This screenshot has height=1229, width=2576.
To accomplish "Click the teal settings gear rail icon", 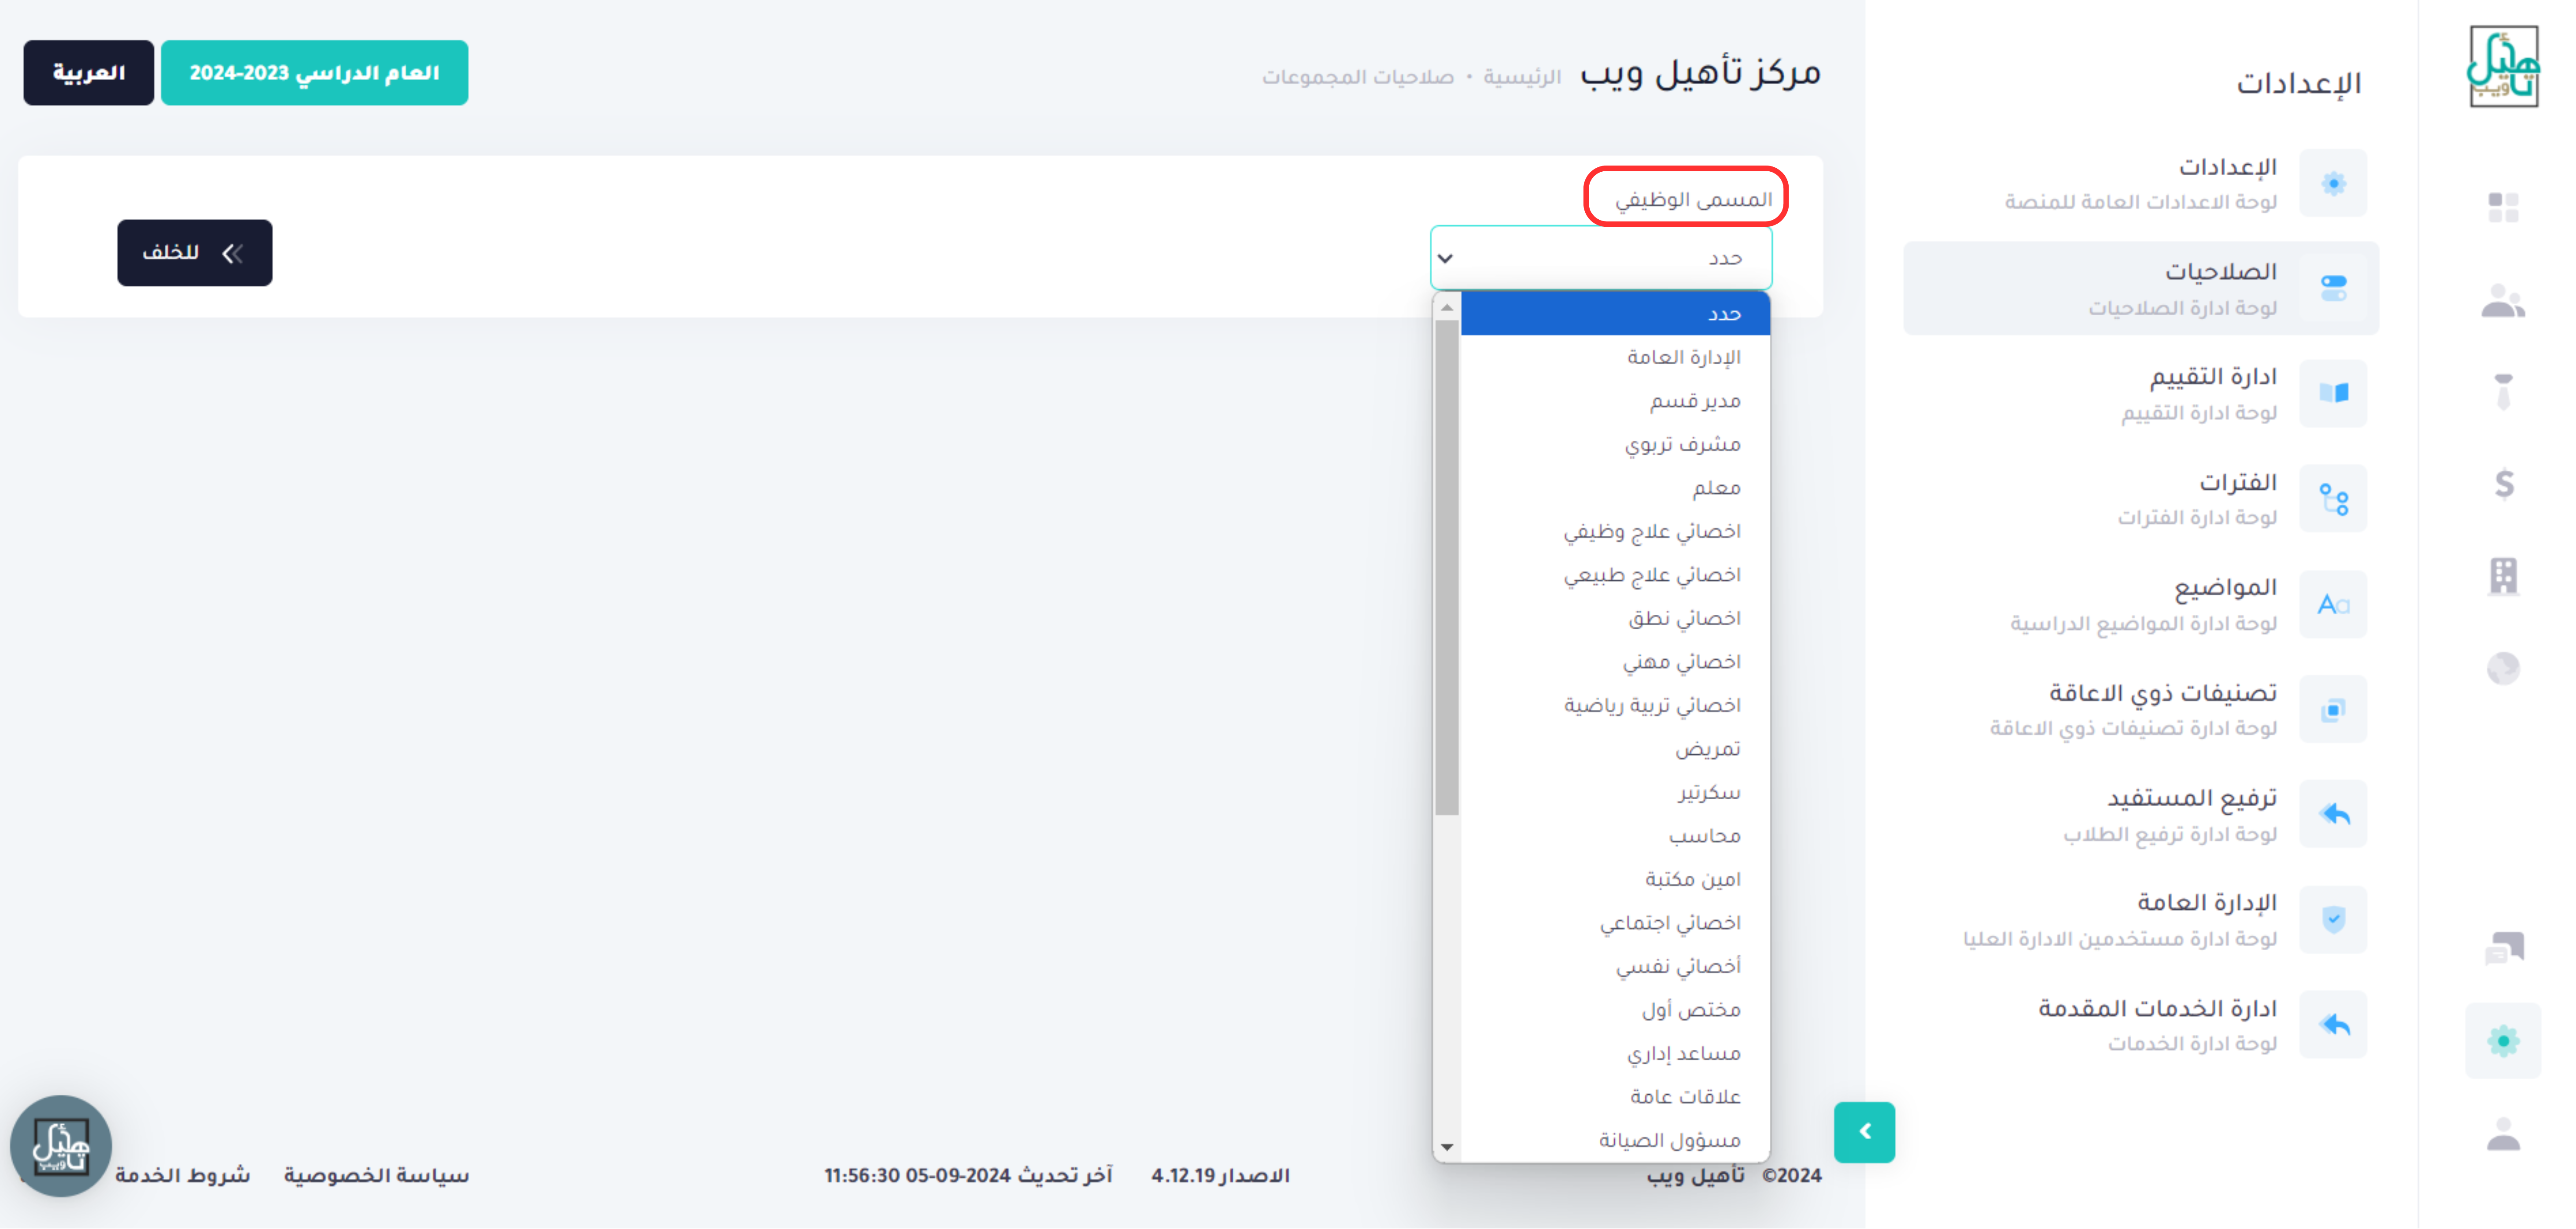I will (x=2503, y=1040).
